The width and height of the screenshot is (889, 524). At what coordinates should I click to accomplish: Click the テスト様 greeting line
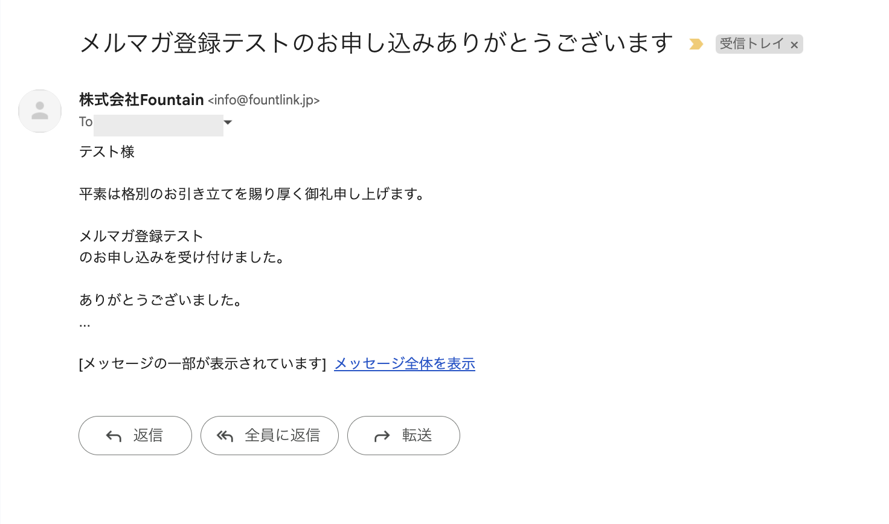[107, 152]
